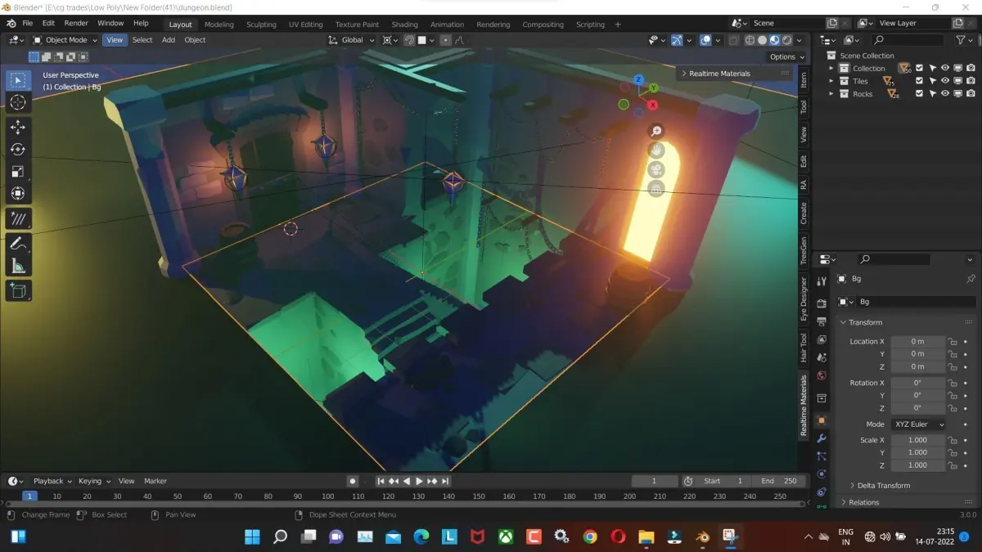Click the Scale X value field

coord(917,440)
